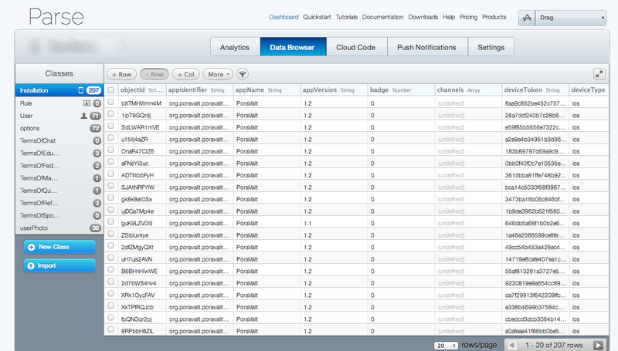Click the Parse logo

pos(56,17)
